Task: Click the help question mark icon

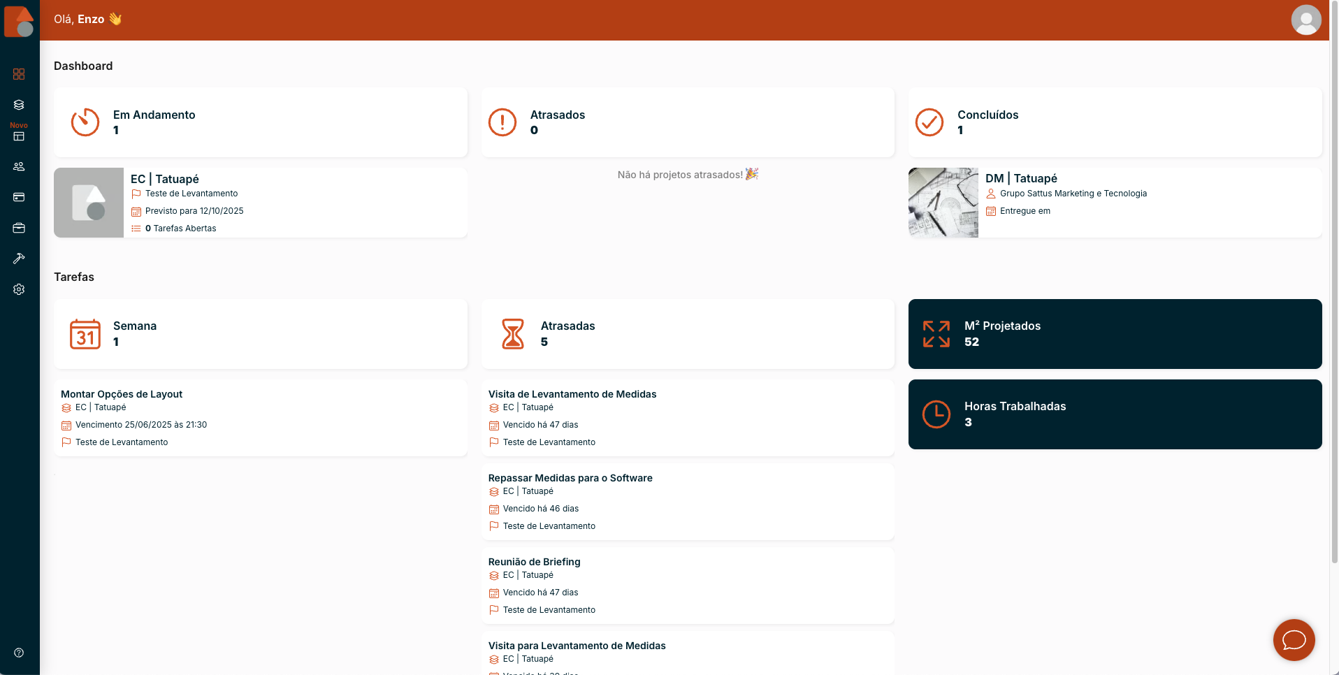Action: click(19, 653)
